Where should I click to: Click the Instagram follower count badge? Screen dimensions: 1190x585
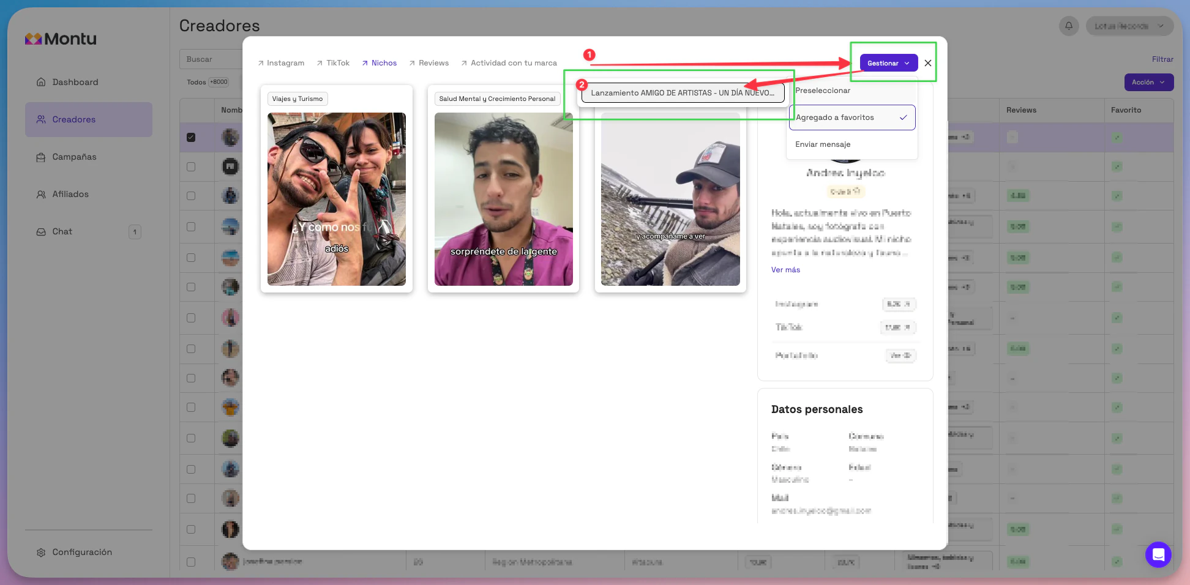click(899, 304)
